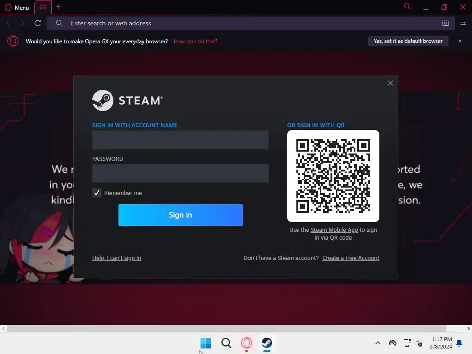The width and height of the screenshot is (472, 354).
Task: Open the notification bell icon
Action: (459, 343)
